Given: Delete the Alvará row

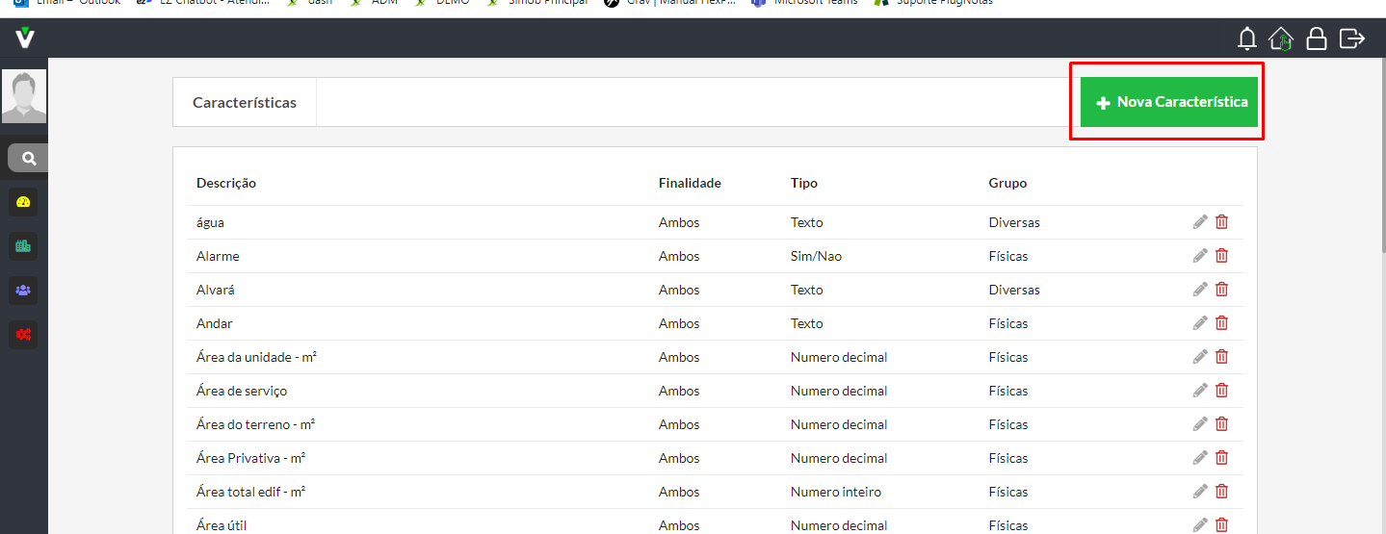Looking at the screenshot, I should 1221,290.
